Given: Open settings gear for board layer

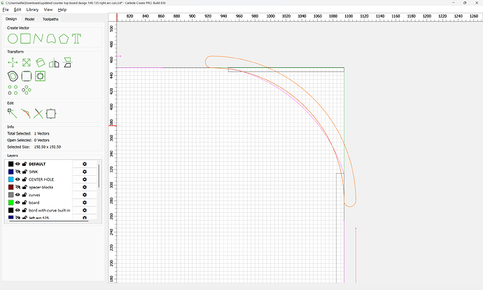Looking at the screenshot, I should 84,202.
